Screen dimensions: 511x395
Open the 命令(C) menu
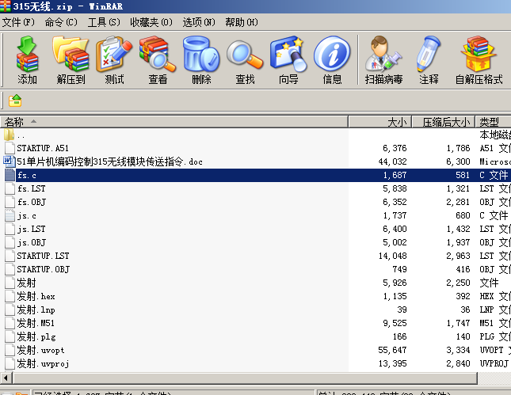61,22
